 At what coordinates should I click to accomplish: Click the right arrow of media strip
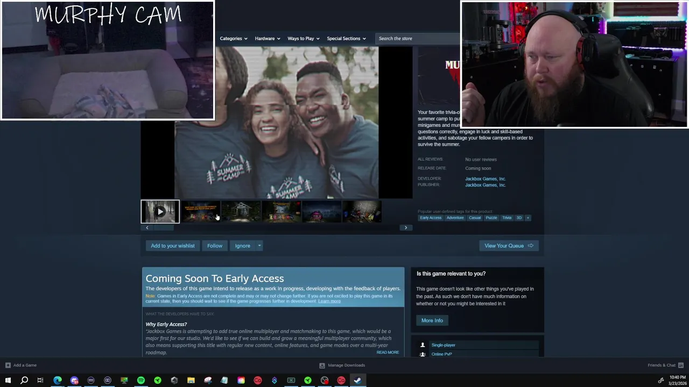(406, 227)
